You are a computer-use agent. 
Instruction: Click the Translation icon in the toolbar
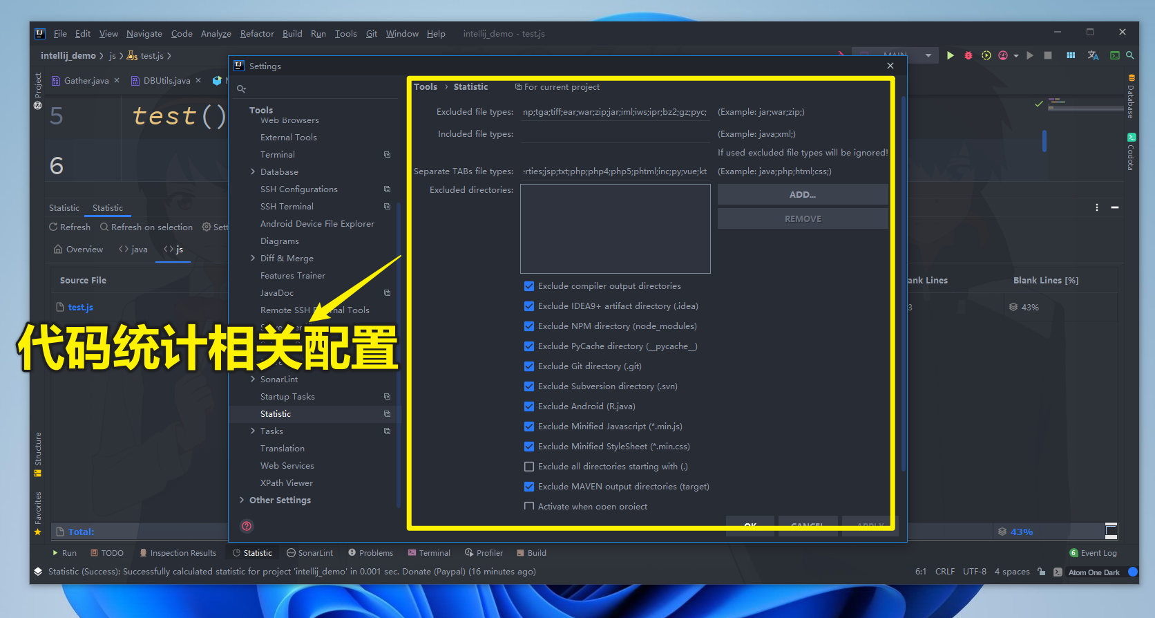[1093, 55]
